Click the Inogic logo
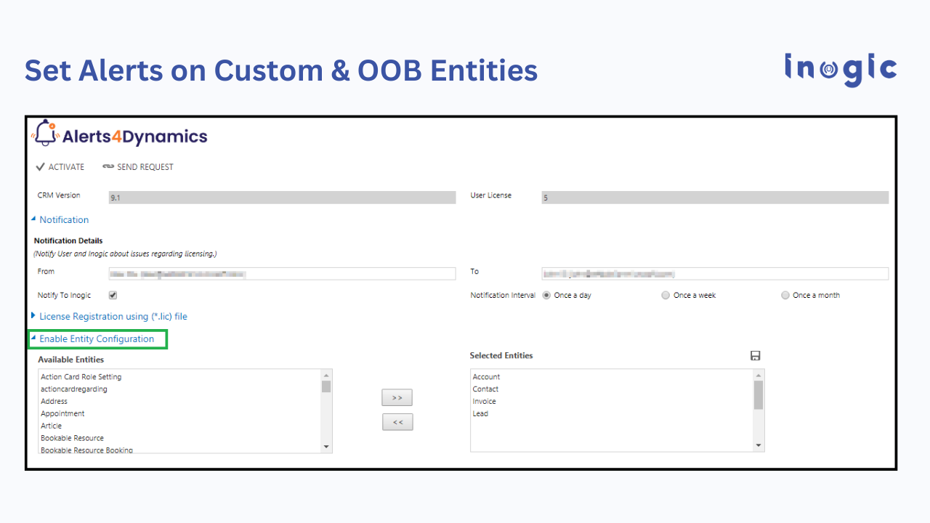 841,70
